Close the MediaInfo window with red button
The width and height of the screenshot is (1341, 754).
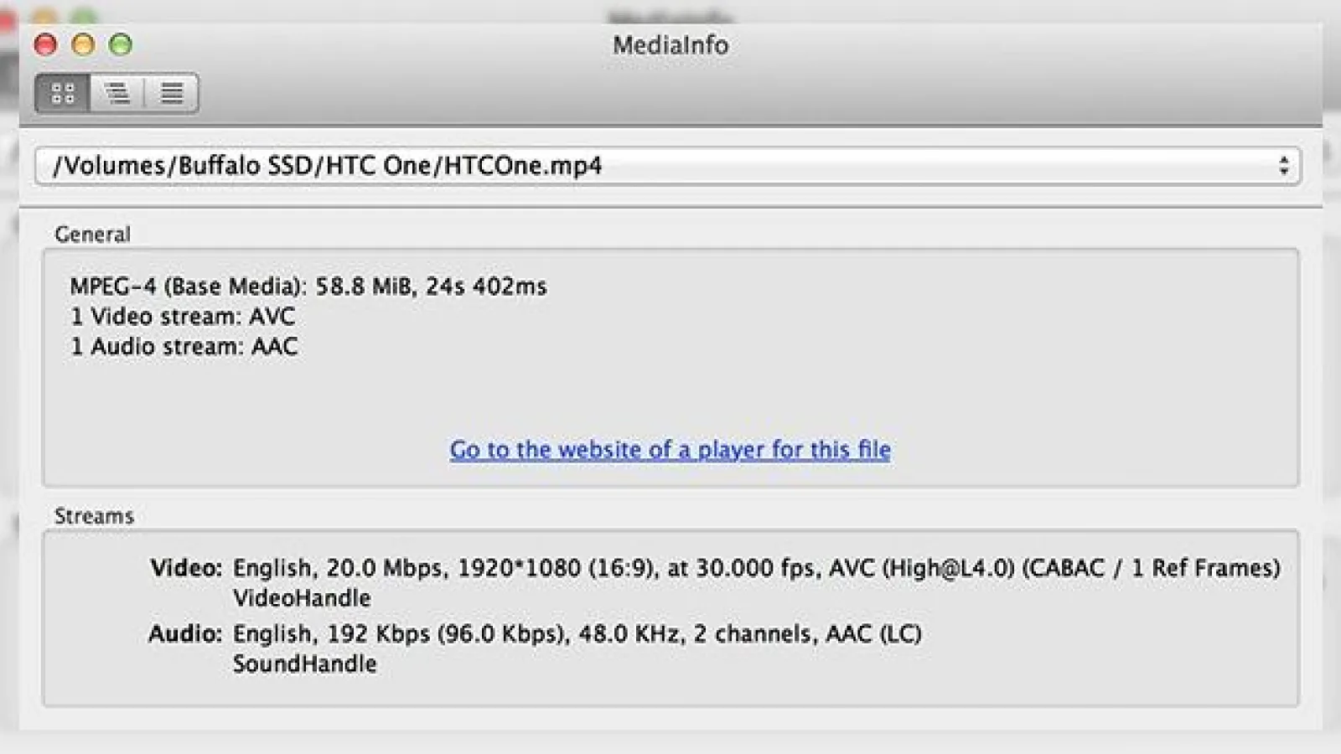45,44
